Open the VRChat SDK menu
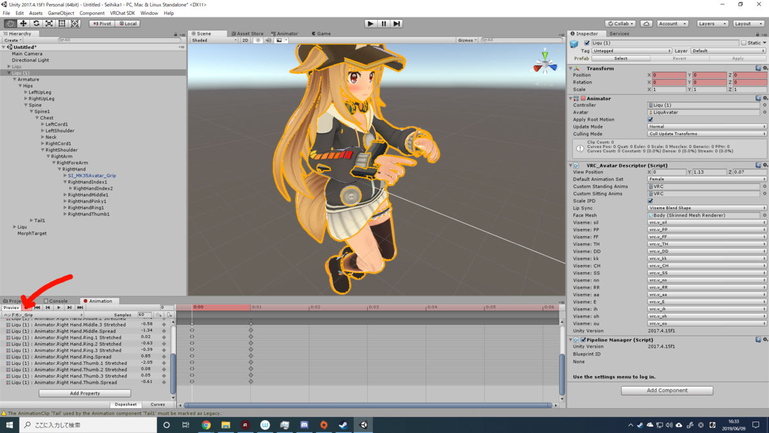Image resolution: width=769 pixels, height=433 pixels. coord(122,13)
